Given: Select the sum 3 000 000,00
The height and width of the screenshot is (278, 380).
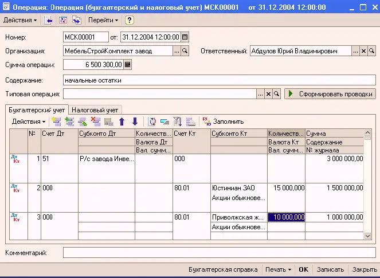Looking at the screenshot, I should point(335,159).
